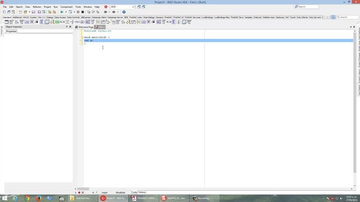Select the Data Access palette tab
360x202 pixels.
click(60, 17)
